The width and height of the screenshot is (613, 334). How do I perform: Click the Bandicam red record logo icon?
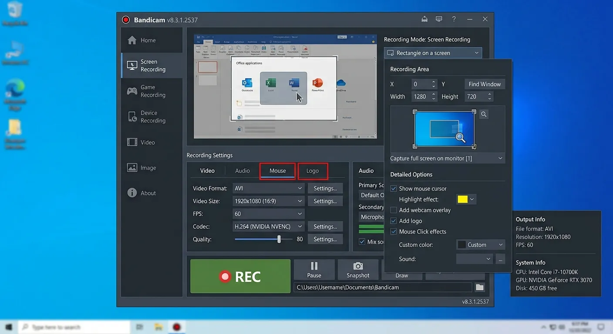[126, 20]
